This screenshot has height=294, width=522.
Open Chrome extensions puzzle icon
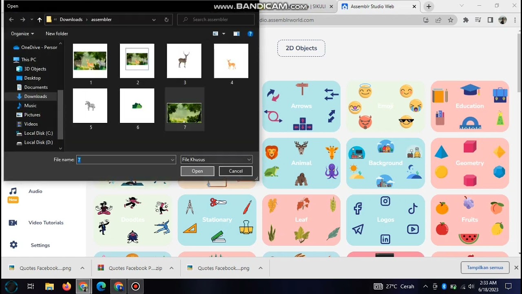pyautogui.click(x=466, y=20)
